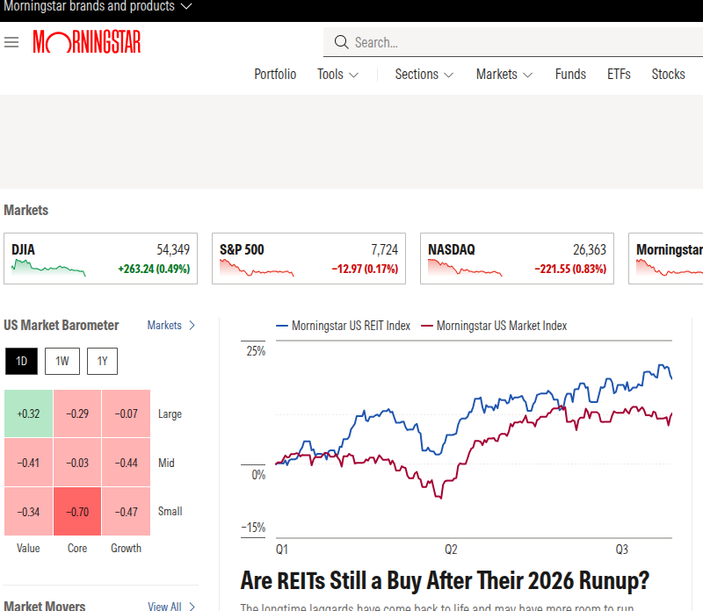Open the hamburger menu icon

coord(11,42)
